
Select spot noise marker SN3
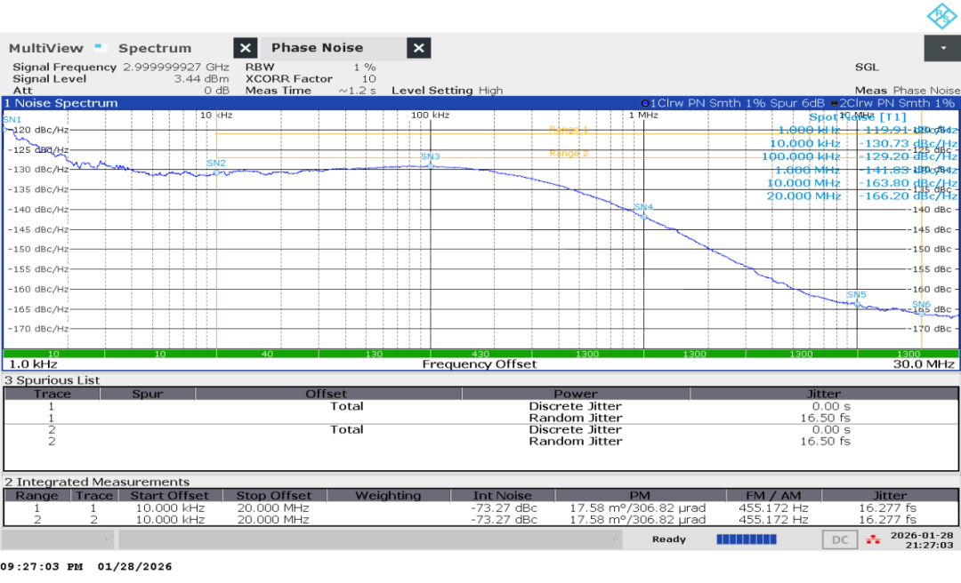[x=431, y=156]
